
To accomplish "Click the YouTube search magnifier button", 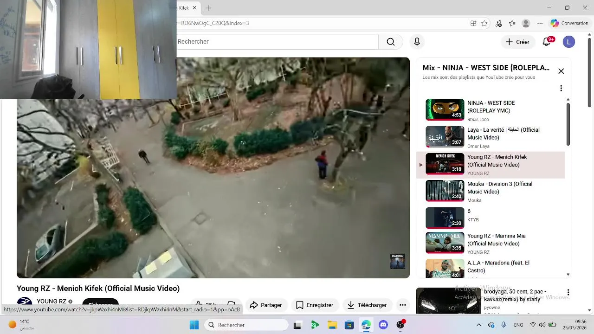I will tap(391, 42).
